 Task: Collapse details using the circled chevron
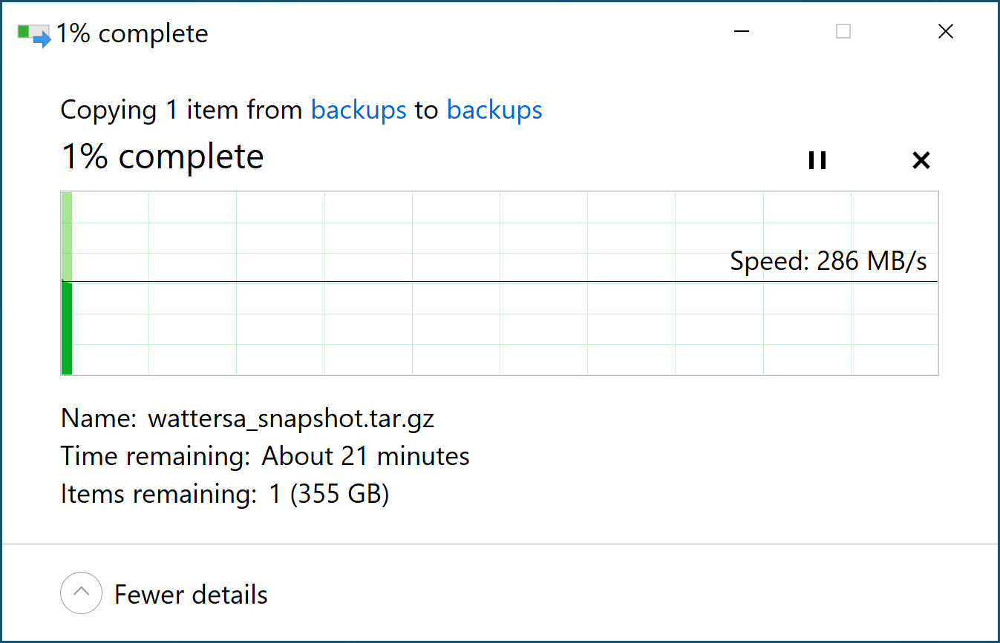[81, 593]
